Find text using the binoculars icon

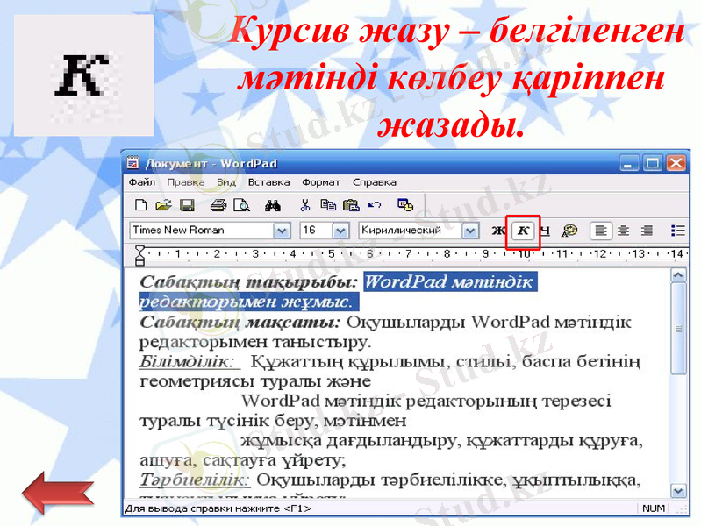click(273, 205)
